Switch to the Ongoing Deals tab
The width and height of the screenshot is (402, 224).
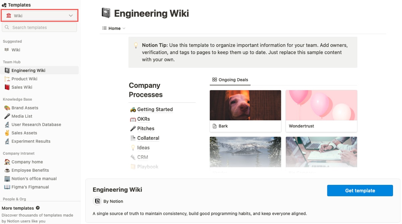[x=230, y=80]
